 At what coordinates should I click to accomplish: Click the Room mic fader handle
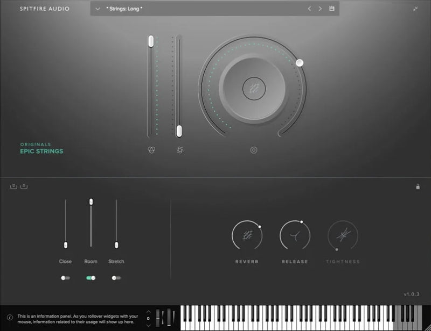coord(91,202)
